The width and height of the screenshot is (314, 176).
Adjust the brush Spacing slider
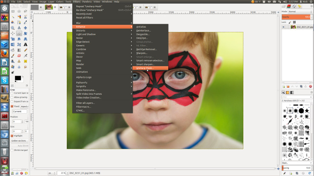pos(297,168)
